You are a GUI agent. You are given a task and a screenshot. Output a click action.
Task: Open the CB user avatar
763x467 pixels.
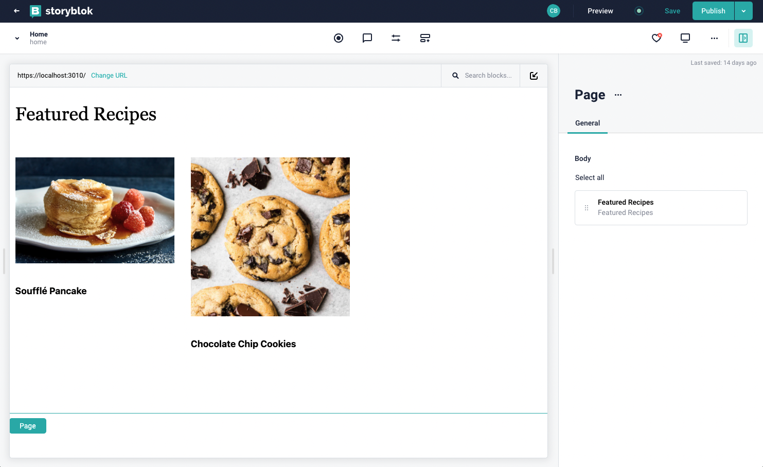pyautogui.click(x=554, y=11)
